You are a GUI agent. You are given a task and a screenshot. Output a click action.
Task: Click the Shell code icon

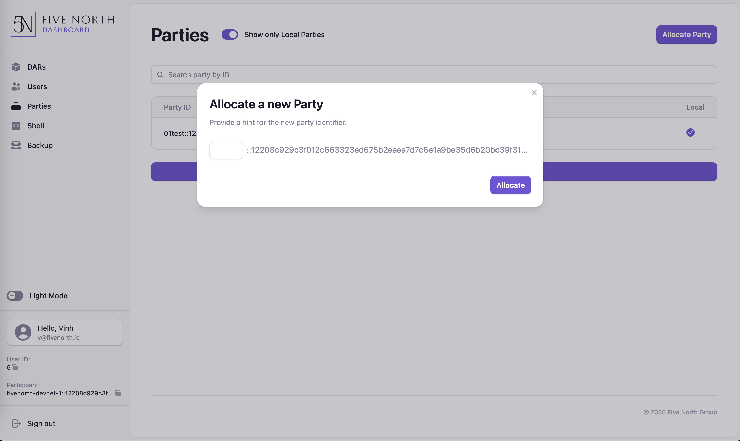click(16, 126)
